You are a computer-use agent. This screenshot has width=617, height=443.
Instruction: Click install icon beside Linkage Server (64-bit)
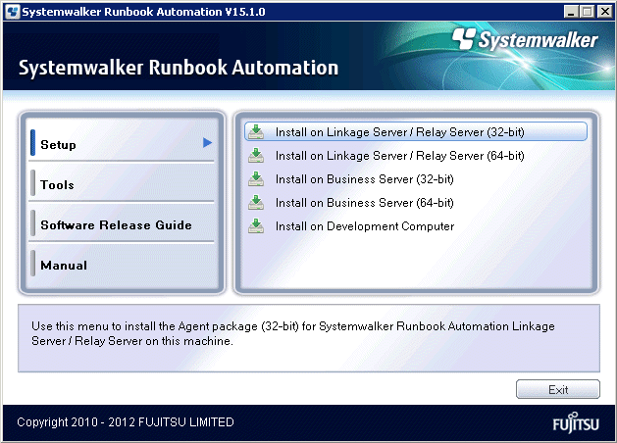[256, 155]
